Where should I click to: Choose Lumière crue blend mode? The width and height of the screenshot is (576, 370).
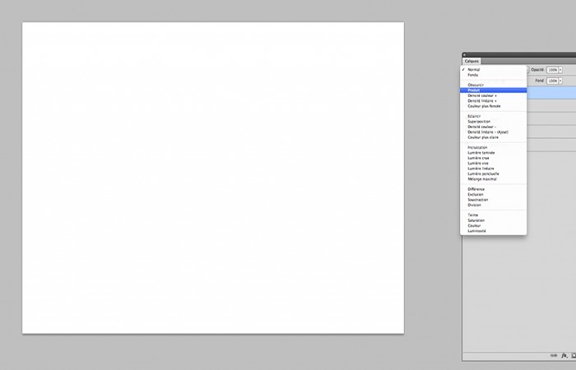coord(494,158)
